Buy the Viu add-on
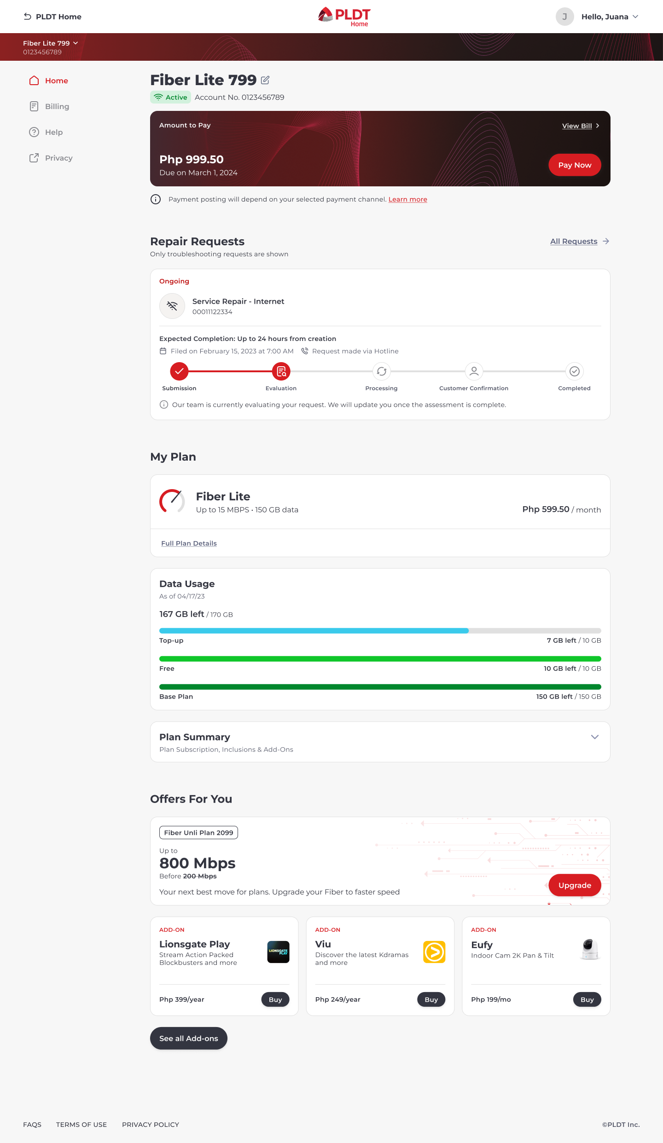This screenshot has height=1143, width=663. (431, 999)
